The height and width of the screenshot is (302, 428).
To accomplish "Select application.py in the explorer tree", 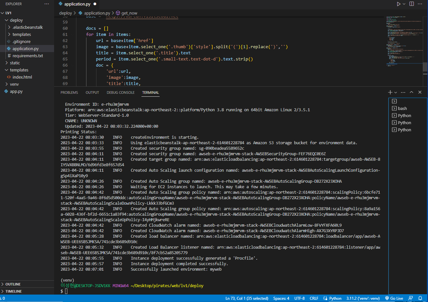I will coord(27,49).
